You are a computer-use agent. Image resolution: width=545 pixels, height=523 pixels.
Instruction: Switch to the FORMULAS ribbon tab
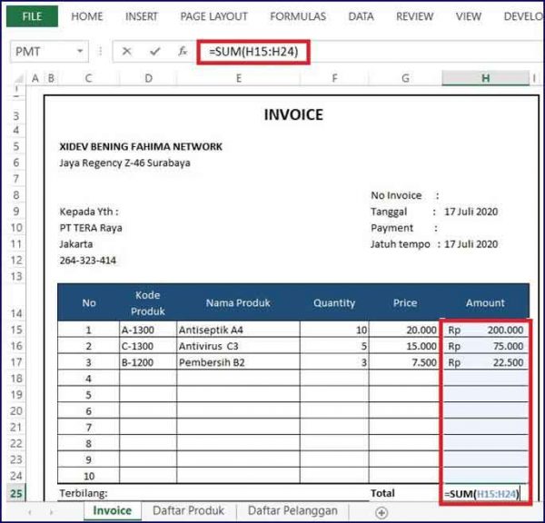(298, 16)
